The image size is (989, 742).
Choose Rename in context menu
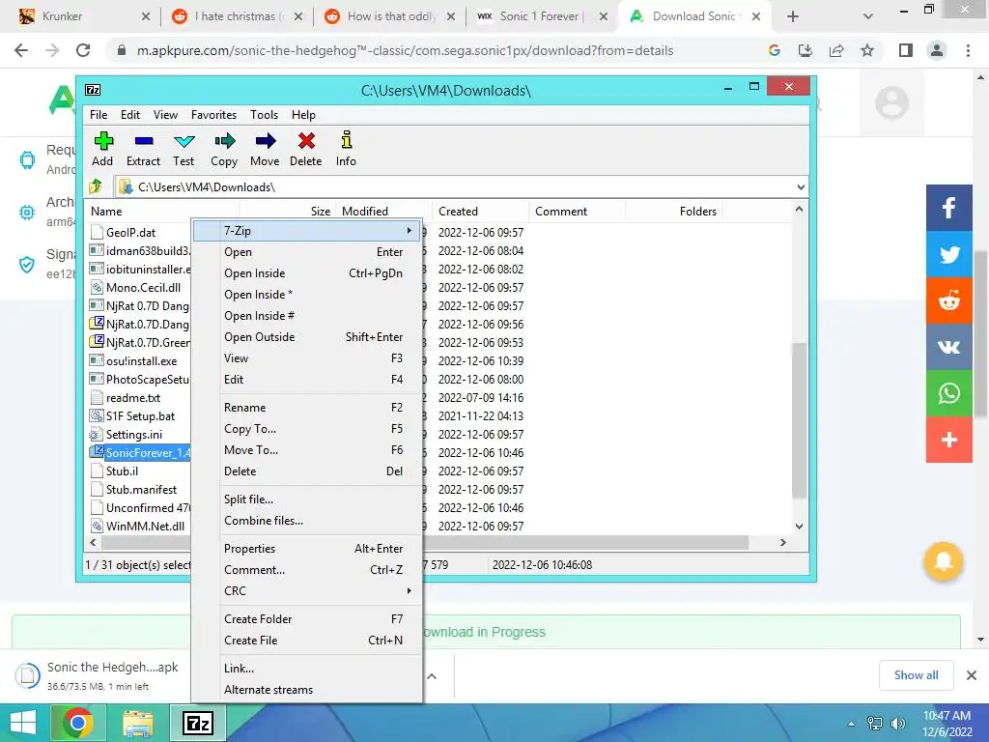click(x=307, y=408)
